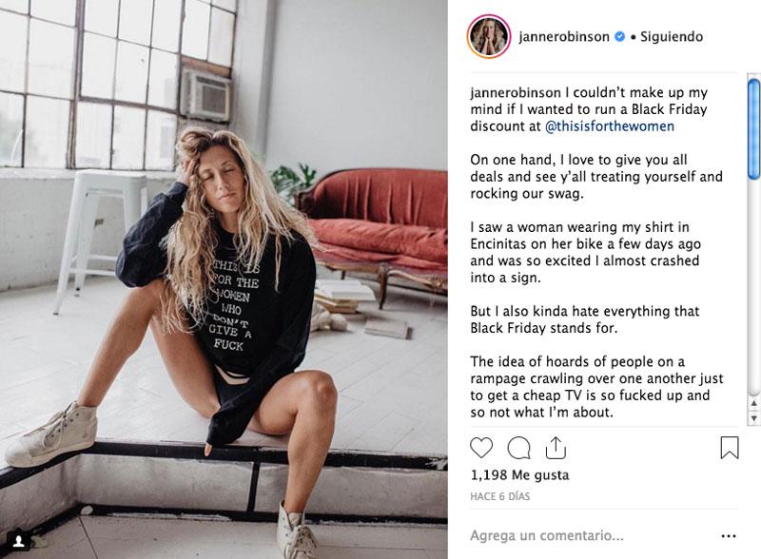Open comments with the speech bubble icon

coord(518,448)
